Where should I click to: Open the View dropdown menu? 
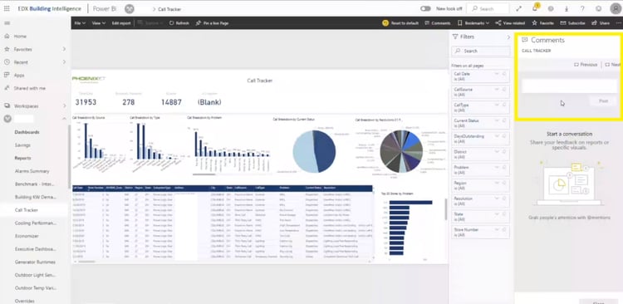99,23
